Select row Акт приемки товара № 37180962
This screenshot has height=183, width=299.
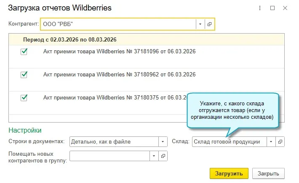click(147, 80)
